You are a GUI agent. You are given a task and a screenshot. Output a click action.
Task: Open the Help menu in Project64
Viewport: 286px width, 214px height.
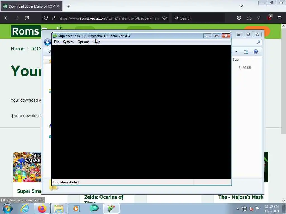pos(97,42)
